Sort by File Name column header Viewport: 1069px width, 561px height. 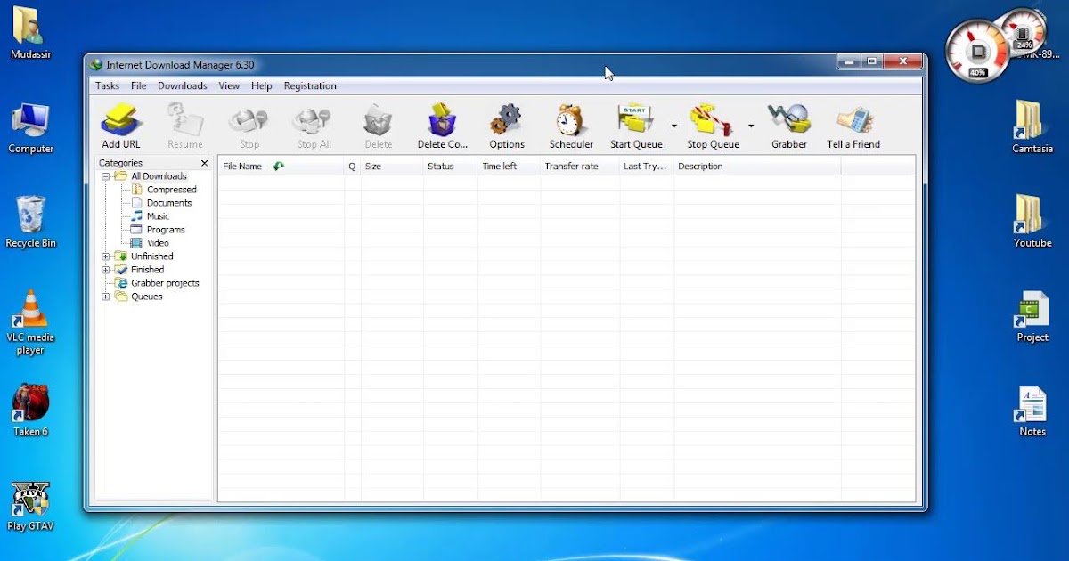pyautogui.click(x=281, y=167)
